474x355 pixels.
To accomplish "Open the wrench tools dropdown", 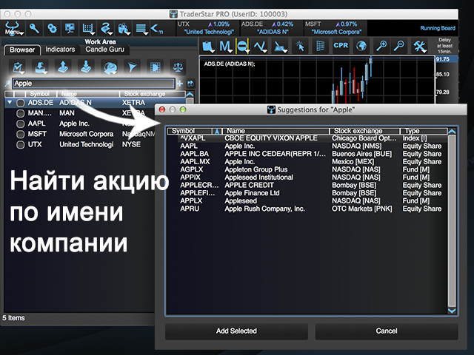I will click(x=420, y=47).
